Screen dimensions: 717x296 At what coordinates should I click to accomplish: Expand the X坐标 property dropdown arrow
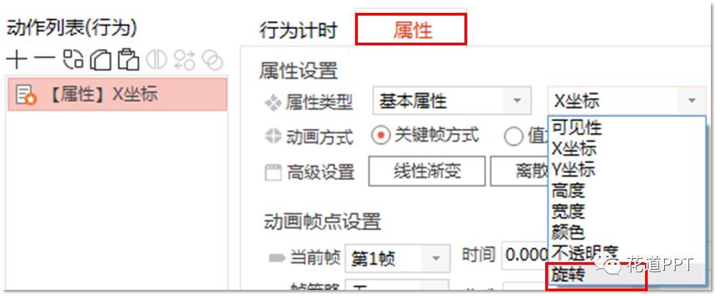691,100
